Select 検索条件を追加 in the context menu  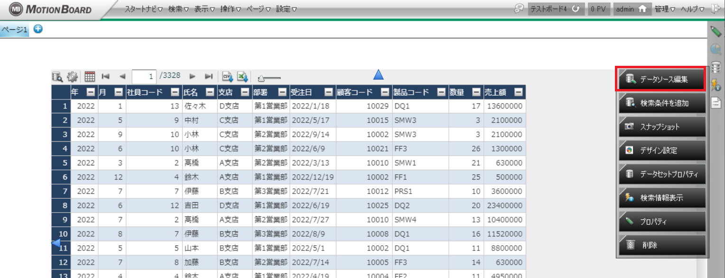point(662,103)
